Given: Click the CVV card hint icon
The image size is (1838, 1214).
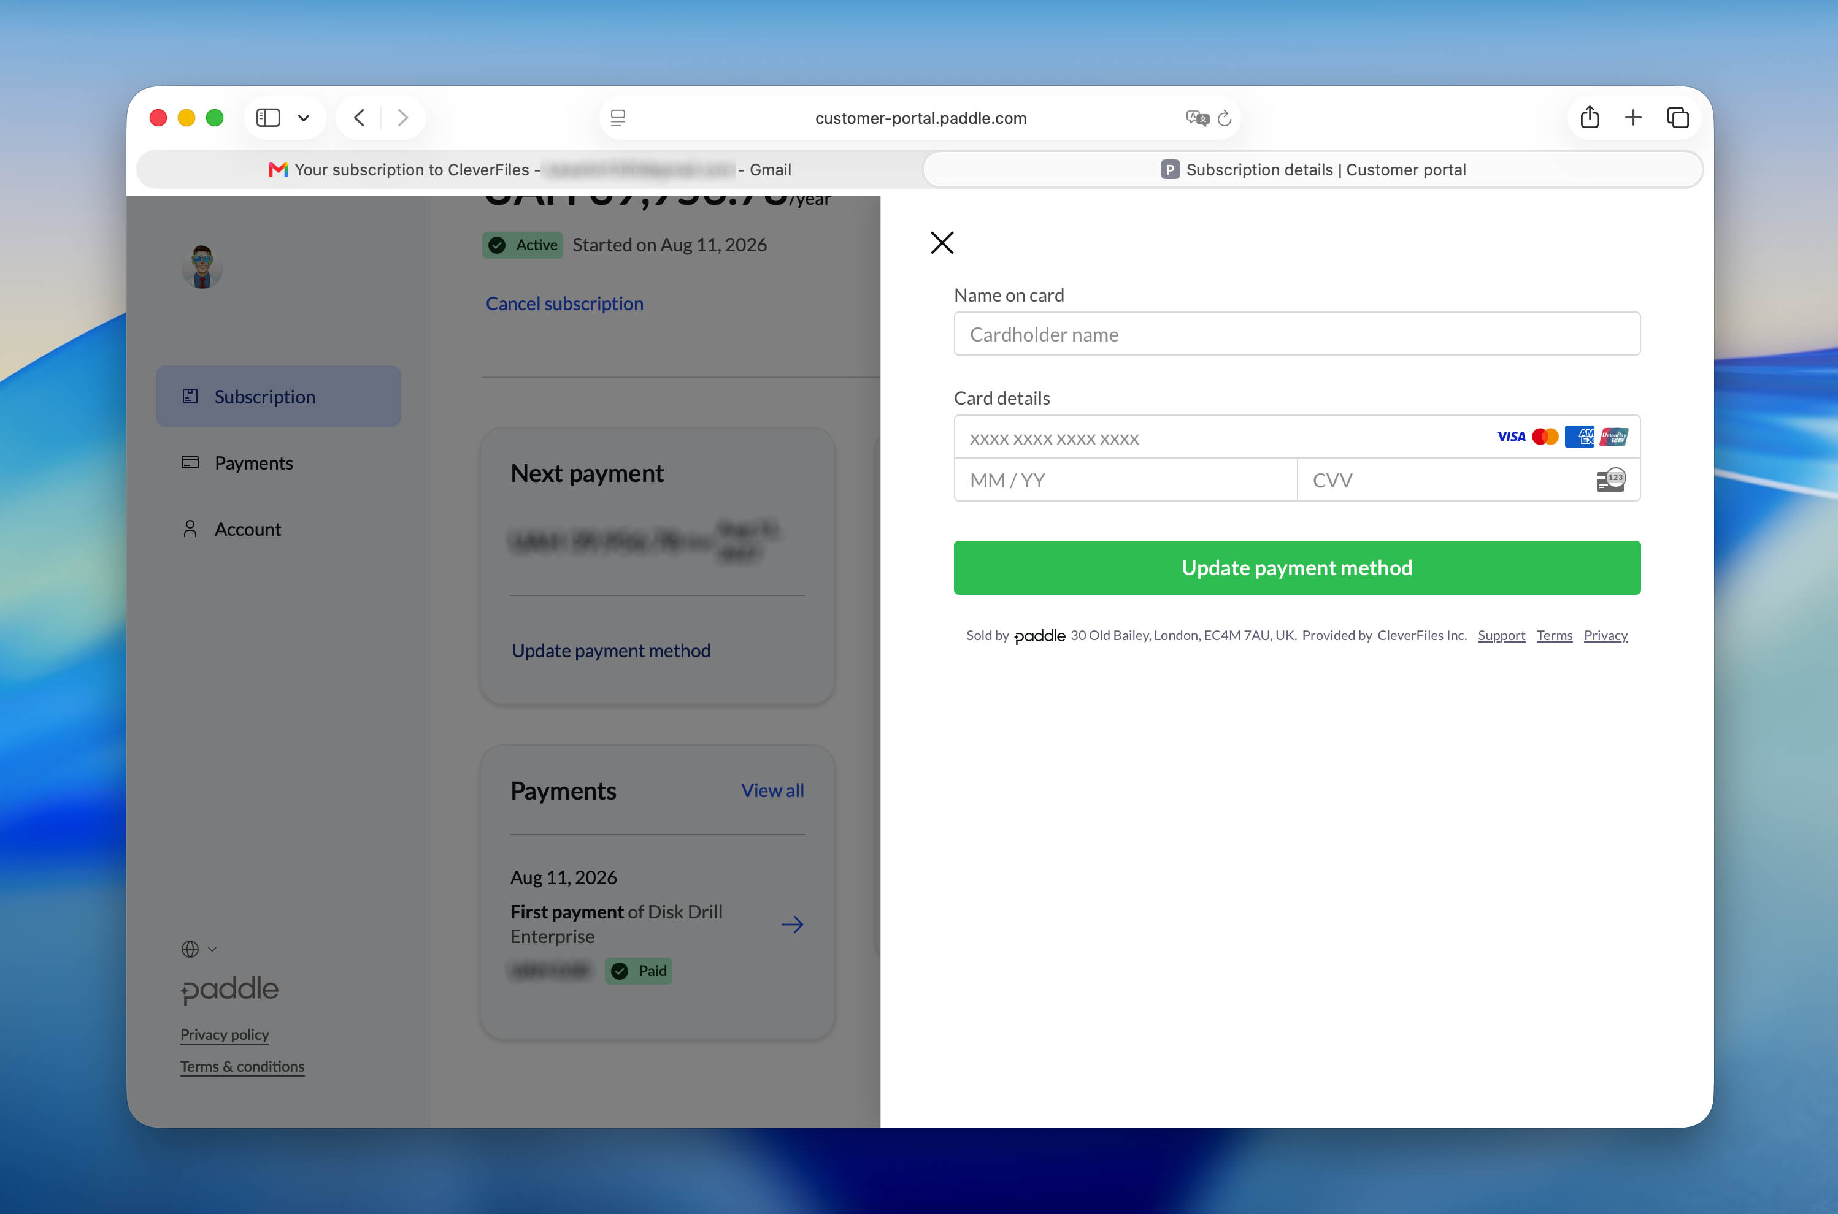Looking at the screenshot, I should [x=1611, y=480].
